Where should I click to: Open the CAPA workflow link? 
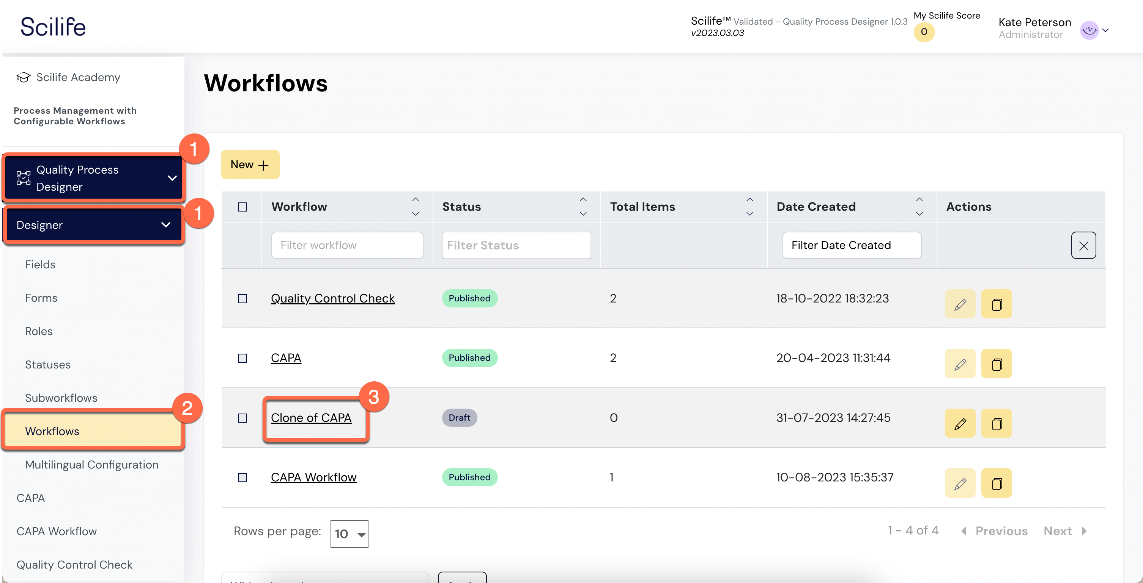click(x=286, y=358)
